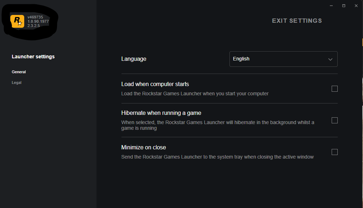Click the system tray description text
This screenshot has width=363, height=208.
[217, 157]
